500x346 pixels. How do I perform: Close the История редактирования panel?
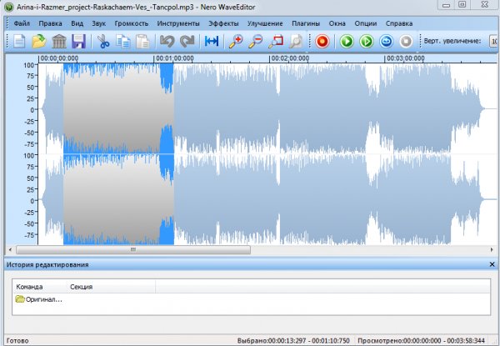click(x=492, y=264)
